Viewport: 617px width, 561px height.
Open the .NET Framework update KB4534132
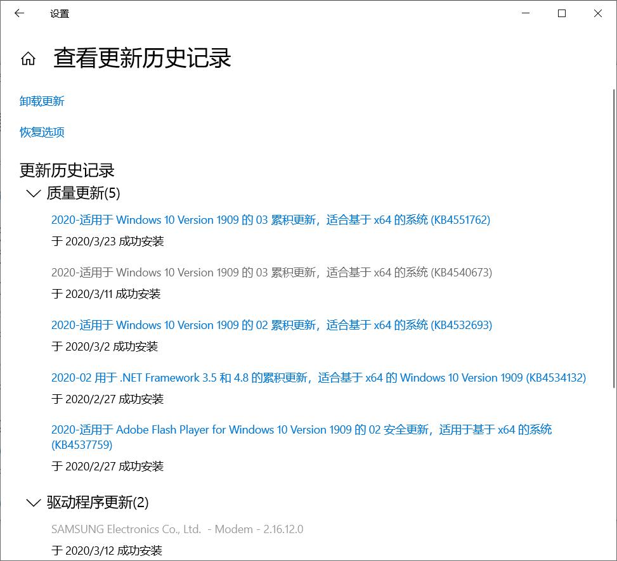click(318, 377)
